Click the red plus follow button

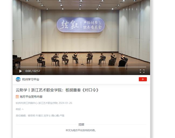[143, 79]
